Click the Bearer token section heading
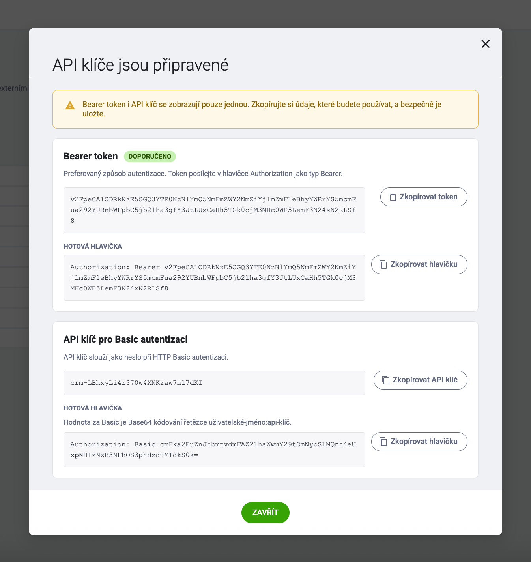Screen dimensions: 531x562 (91, 156)
